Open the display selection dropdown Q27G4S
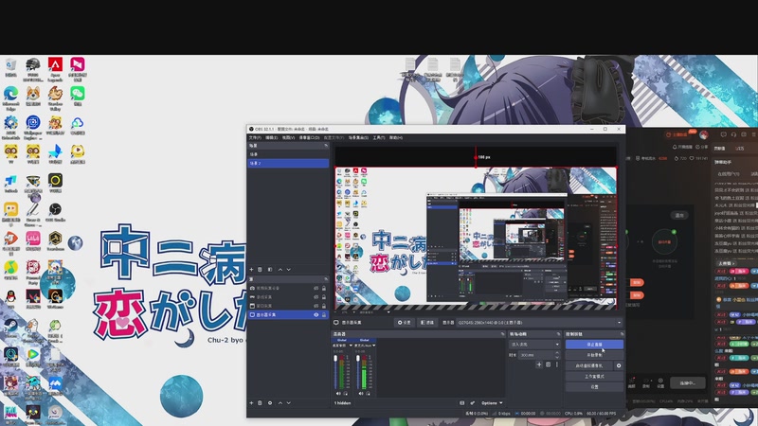The height and width of the screenshot is (426, 758). [539, 323]
